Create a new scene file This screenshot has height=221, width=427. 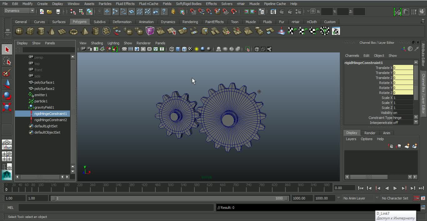click(42, 12)
